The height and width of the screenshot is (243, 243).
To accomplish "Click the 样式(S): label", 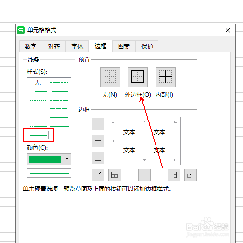I will [37, 72].
